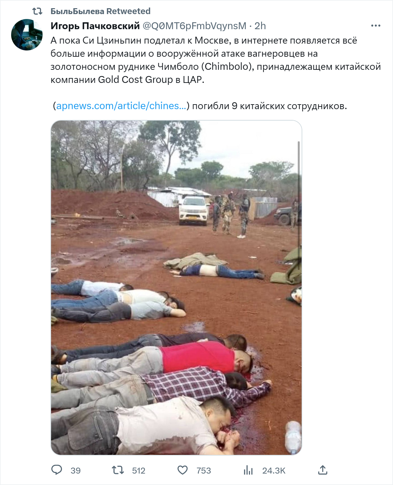Click author name Игорь Пачковский
The width and height of the screenshot is (393, 485).
point(95,26)
